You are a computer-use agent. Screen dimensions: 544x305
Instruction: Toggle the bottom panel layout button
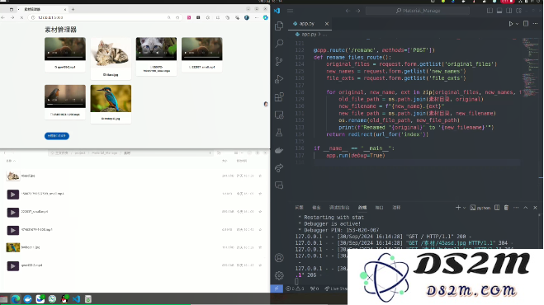click(499, 11)
